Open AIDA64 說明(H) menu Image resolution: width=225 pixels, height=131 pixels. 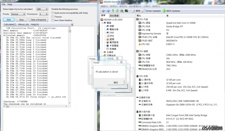[x=156, y=6]
